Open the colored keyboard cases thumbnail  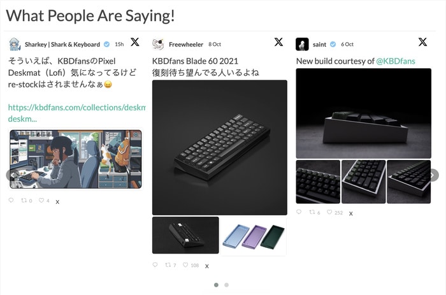[x=254, y=236]
